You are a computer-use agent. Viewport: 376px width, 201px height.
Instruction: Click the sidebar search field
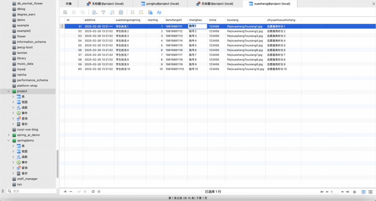point(31,191)
